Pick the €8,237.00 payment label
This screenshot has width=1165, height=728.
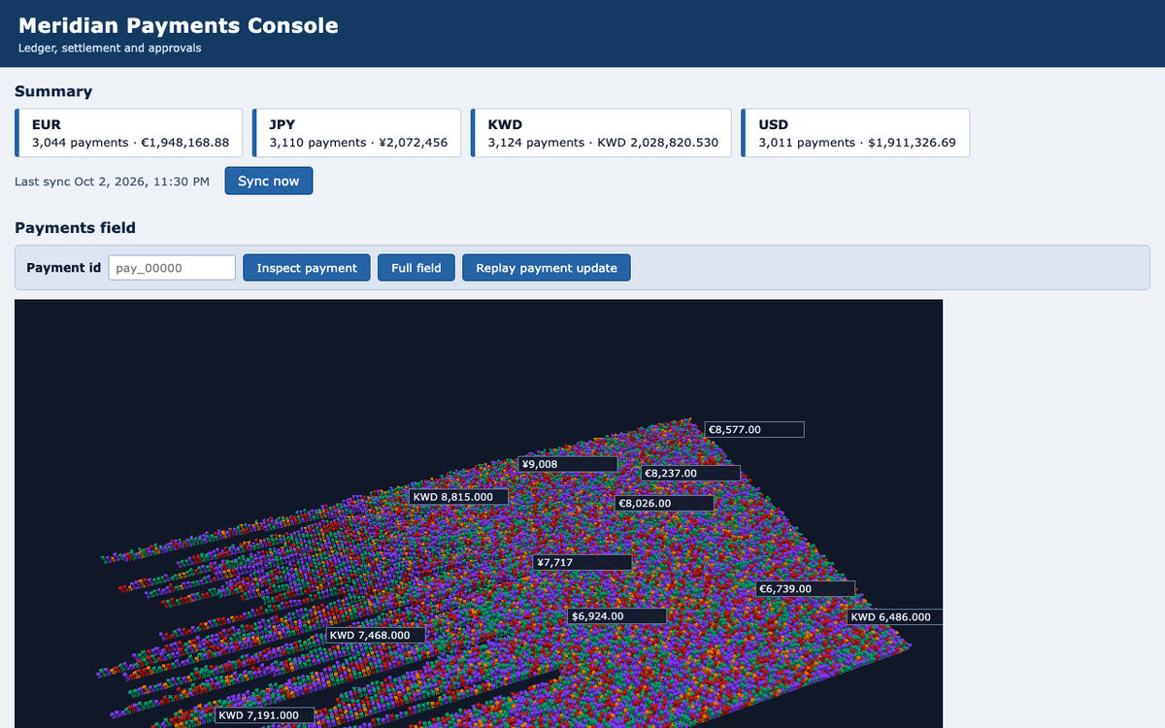(691, 474)
